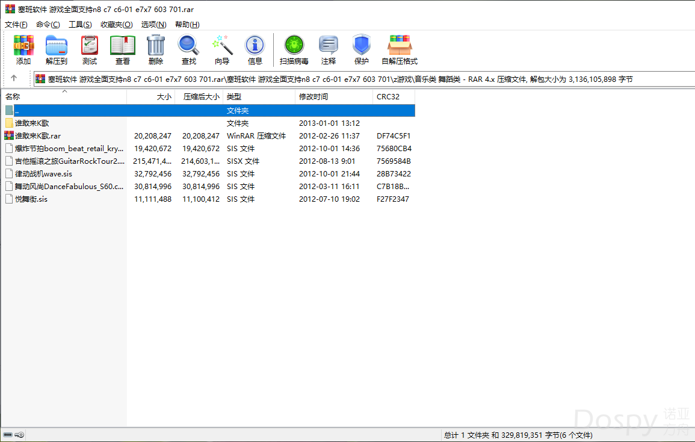Start 扫描病毒 virus scan icon
695x442 pixels.
(294, 49)
